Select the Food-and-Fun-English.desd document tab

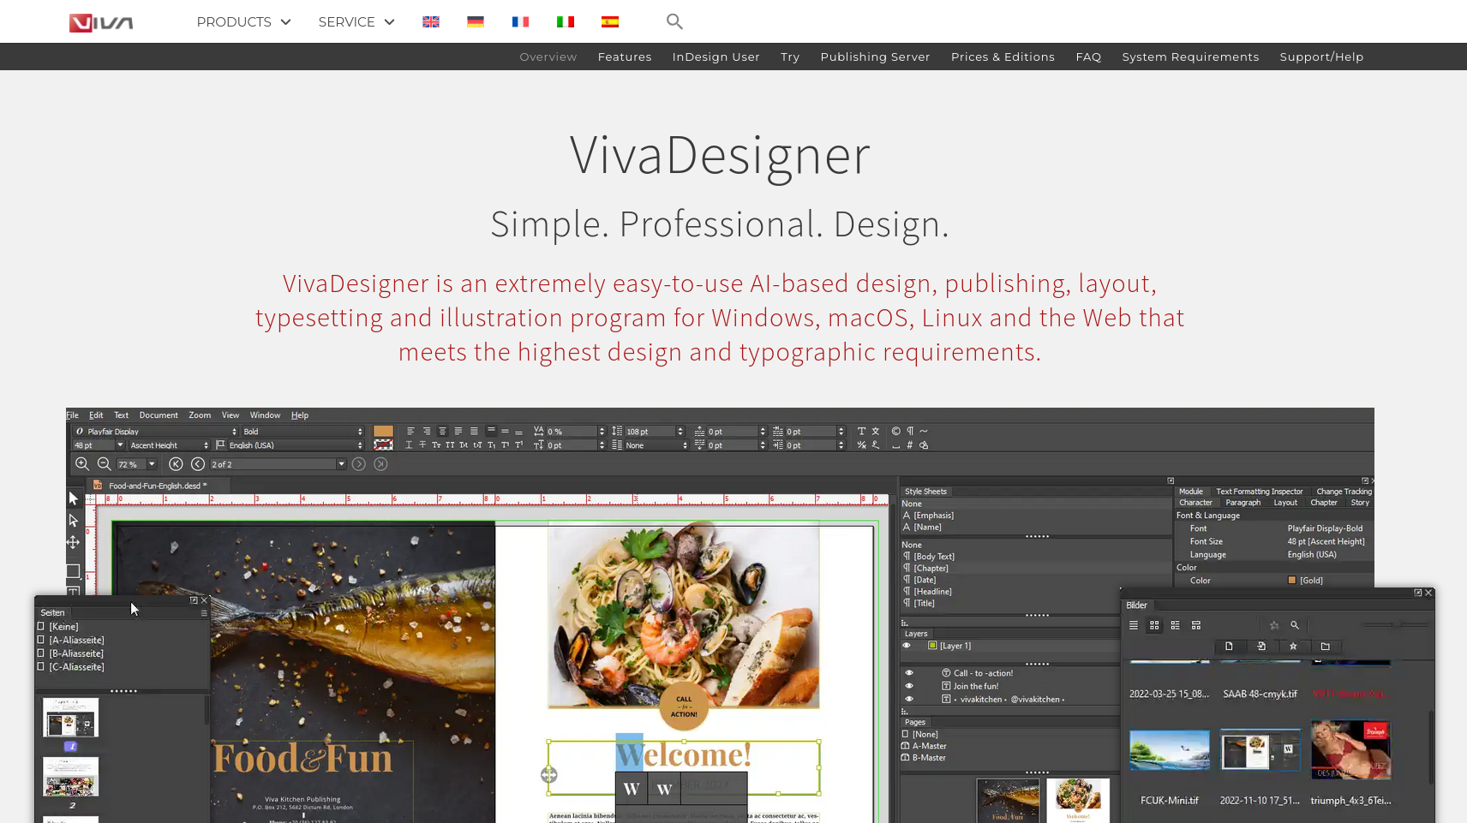click(x=159, y=486)
